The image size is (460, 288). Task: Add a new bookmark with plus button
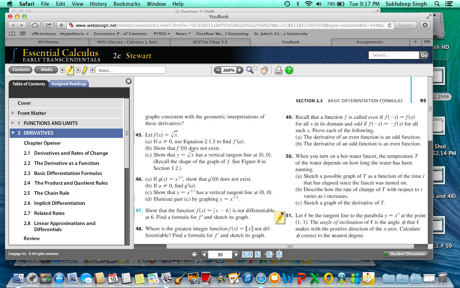pyautogui.click(x=61, y=25)
